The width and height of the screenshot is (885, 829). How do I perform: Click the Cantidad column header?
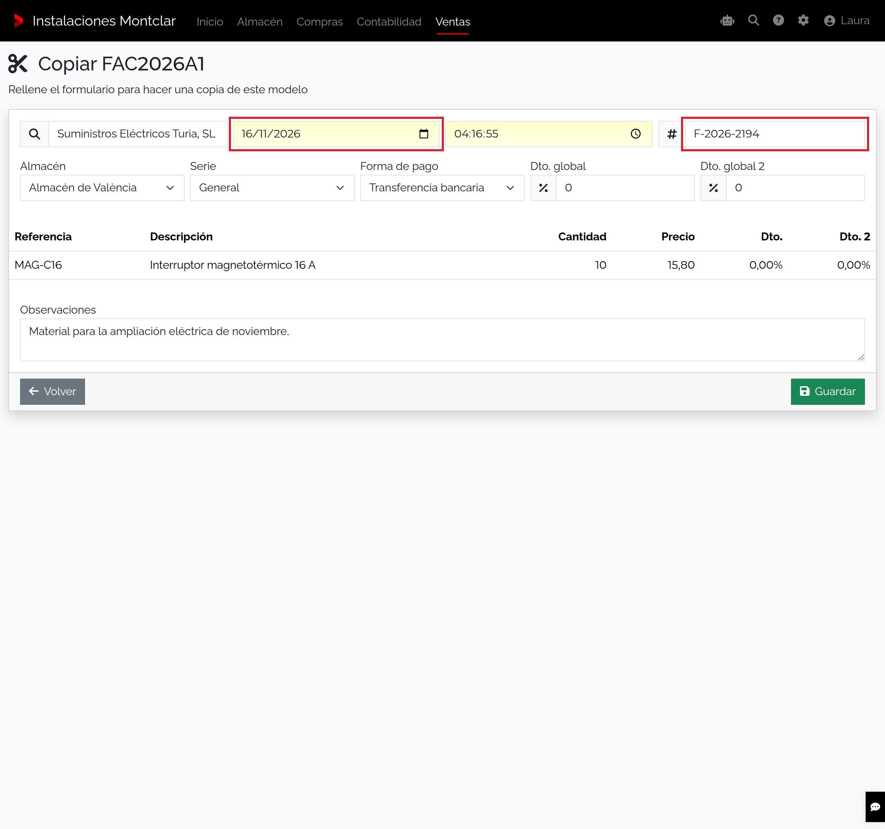582,237
